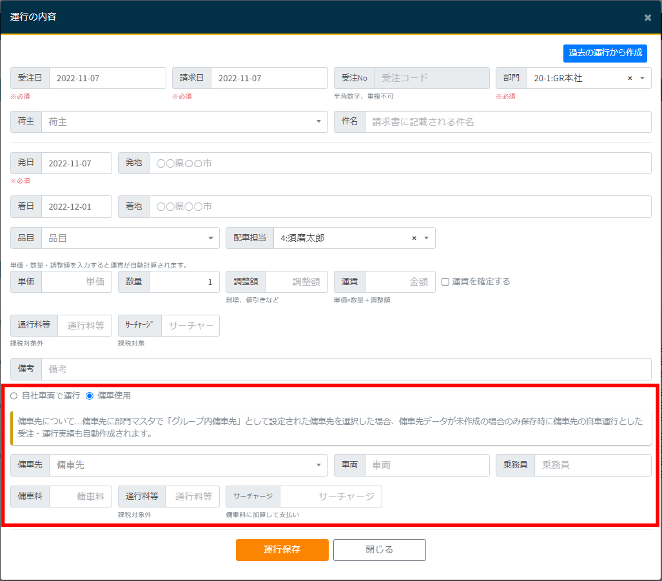Open the 配車担当 dropdown arrow
Viewport: 662px width, 581px height.
tap(426, 238)
